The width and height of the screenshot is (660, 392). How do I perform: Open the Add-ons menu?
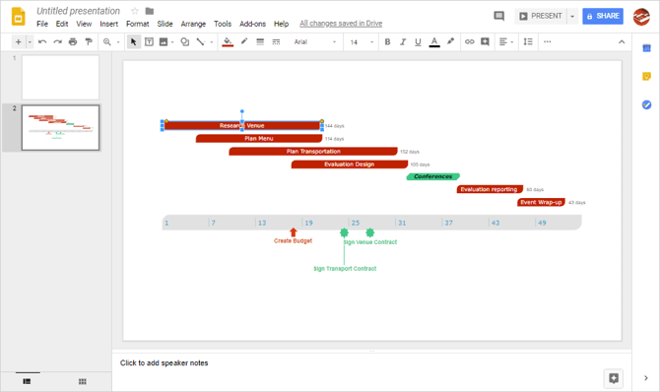point(252,24)
